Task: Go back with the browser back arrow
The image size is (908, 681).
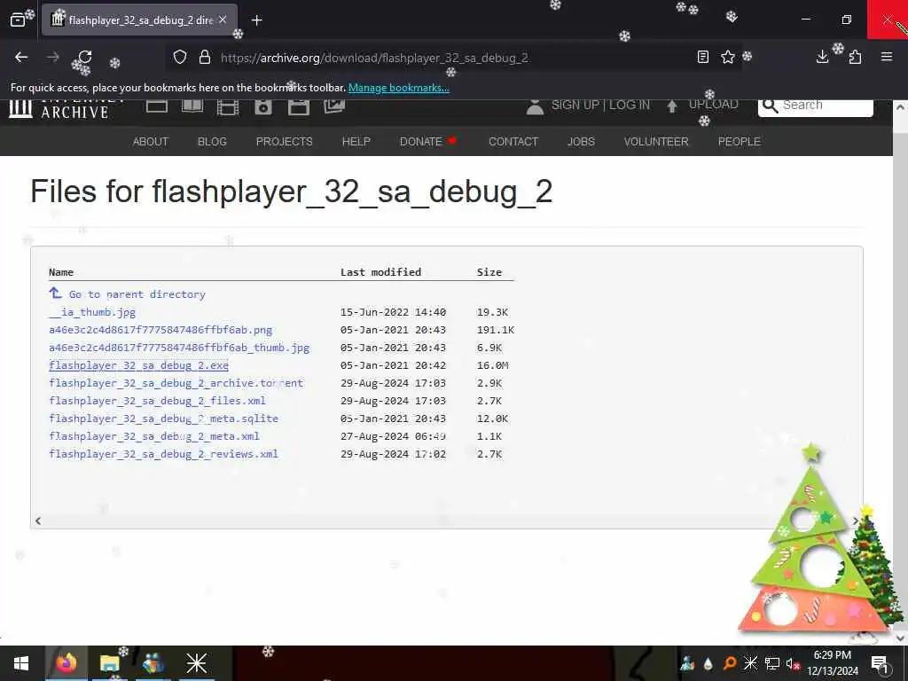Action: coord(21,57)
